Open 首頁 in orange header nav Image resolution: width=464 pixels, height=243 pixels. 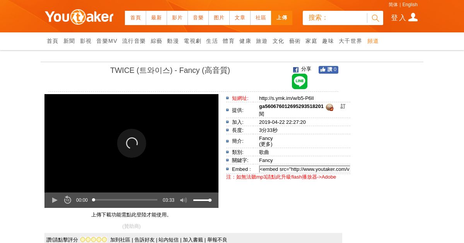[x=135, y=18]
